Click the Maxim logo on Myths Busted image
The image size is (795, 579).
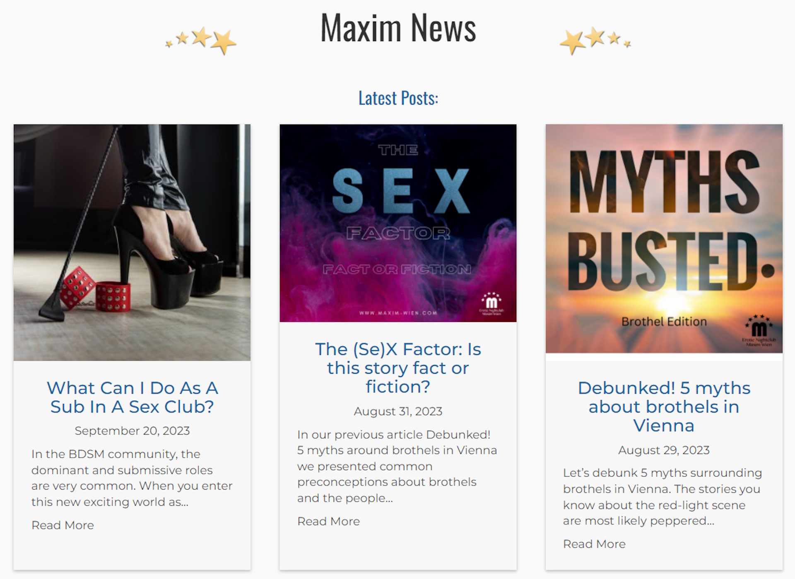coord(759,330)
